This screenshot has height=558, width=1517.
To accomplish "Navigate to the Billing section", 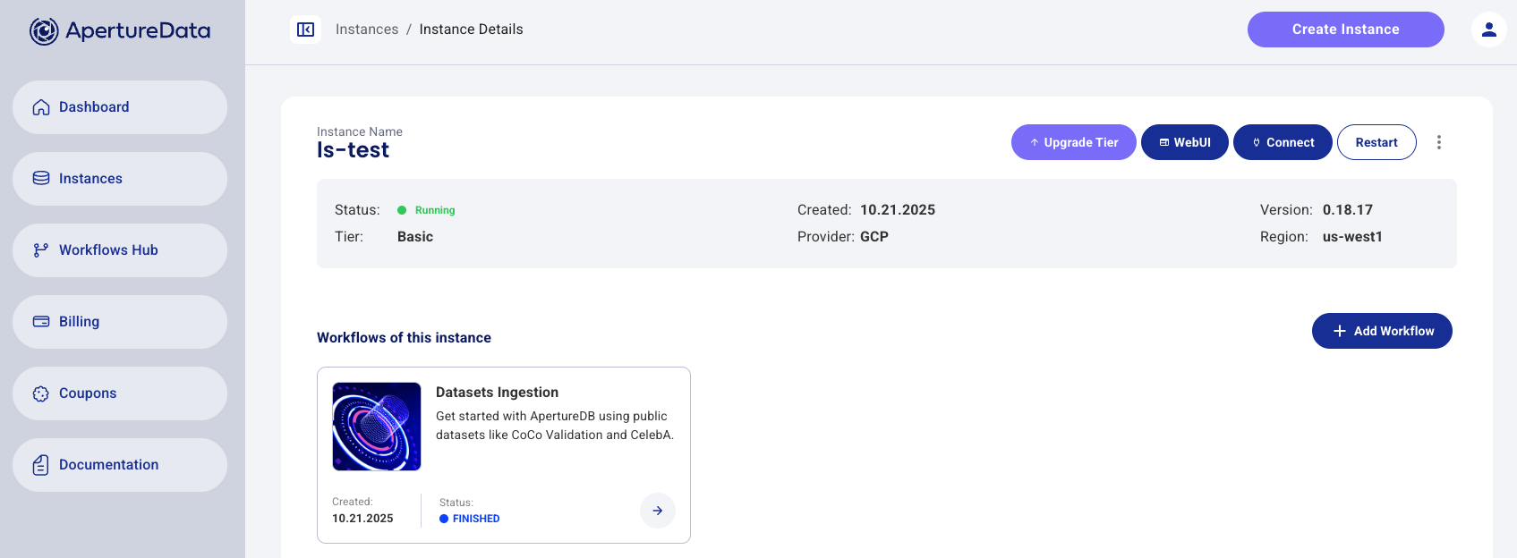I will click(x=120, y=322).
